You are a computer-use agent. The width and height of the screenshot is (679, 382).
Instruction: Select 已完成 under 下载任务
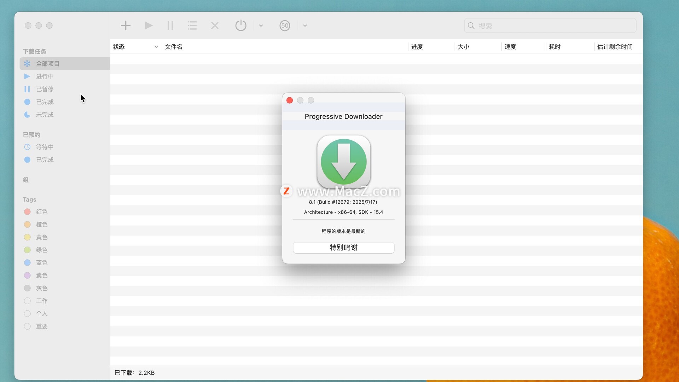coord(65,102)
